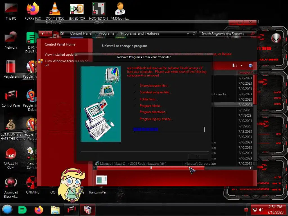Click the 7/12/2023 install date cell
The height and width of the screenshot is (216, 288).
pos(245,132)
